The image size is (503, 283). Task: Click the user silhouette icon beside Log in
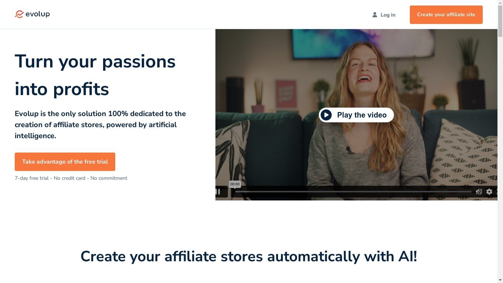374,15
